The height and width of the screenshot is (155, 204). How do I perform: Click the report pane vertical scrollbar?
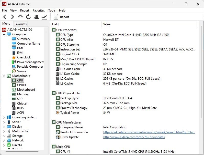pos(201,72)
